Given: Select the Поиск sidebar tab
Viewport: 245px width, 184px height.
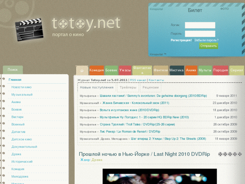Looking at the screenshot, I should pyautogui.click(x=13, y=70).
